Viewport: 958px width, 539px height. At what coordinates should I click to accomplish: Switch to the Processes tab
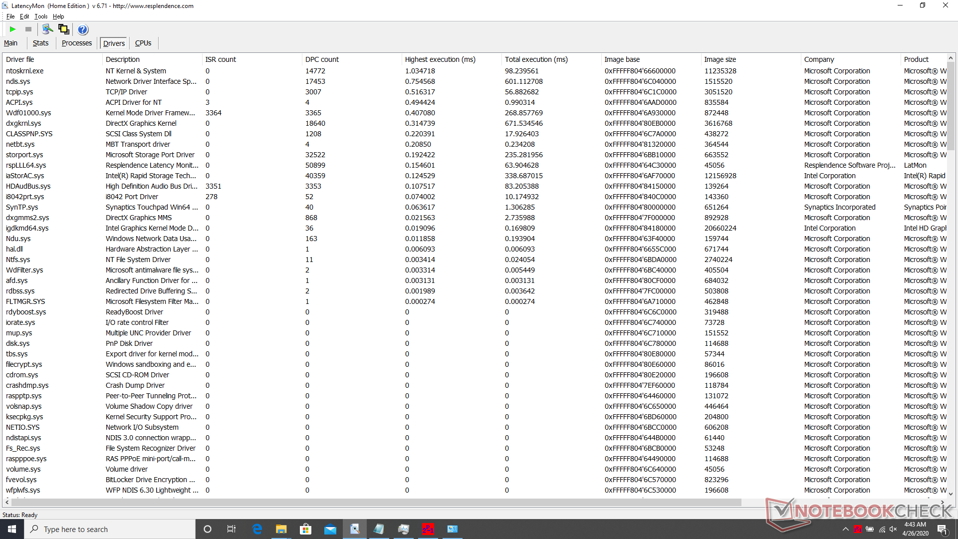pos(77,43)
